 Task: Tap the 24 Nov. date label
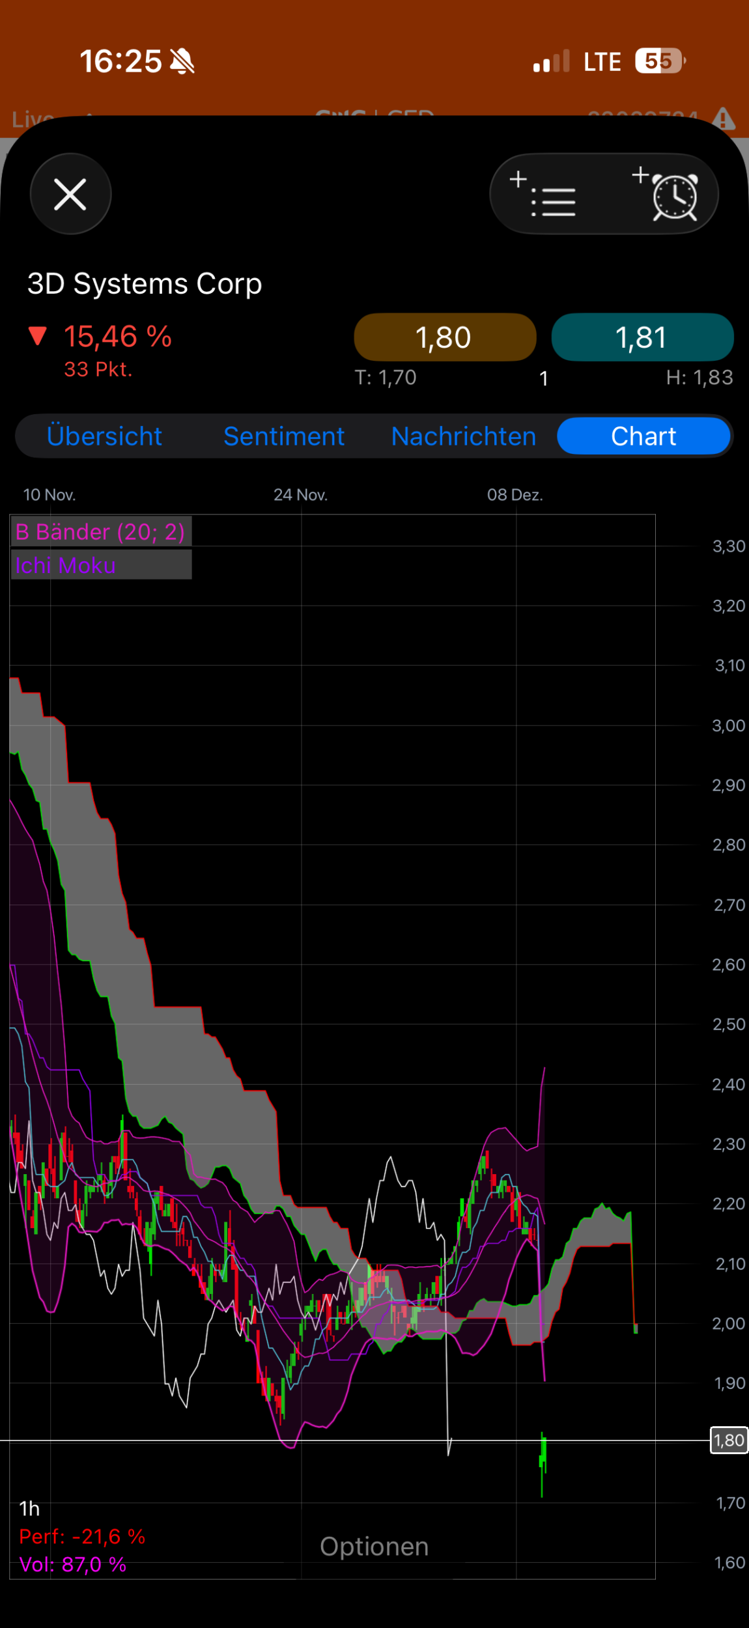point(300,495)
